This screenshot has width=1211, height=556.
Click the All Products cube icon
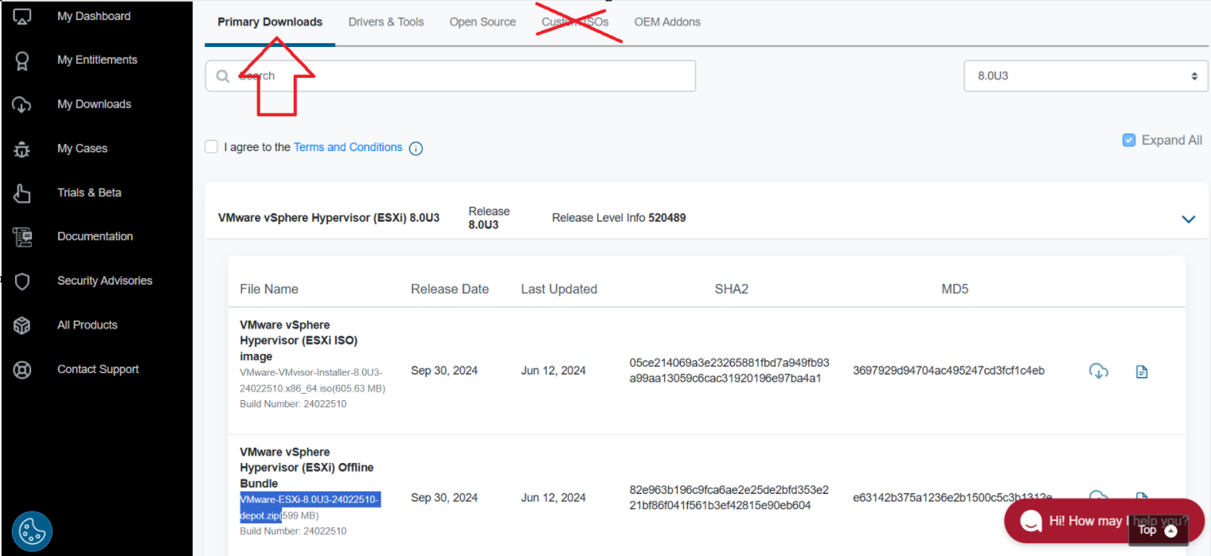[22, 325]
